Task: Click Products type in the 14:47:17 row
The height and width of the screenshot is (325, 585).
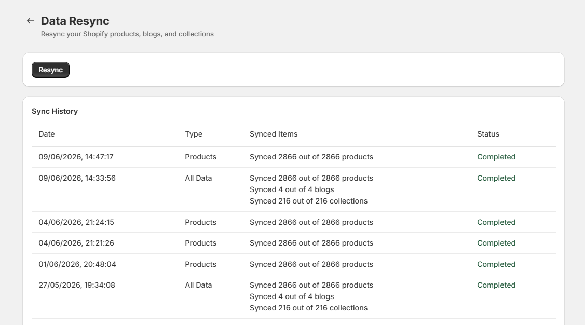Action: [x=201, y=157]
